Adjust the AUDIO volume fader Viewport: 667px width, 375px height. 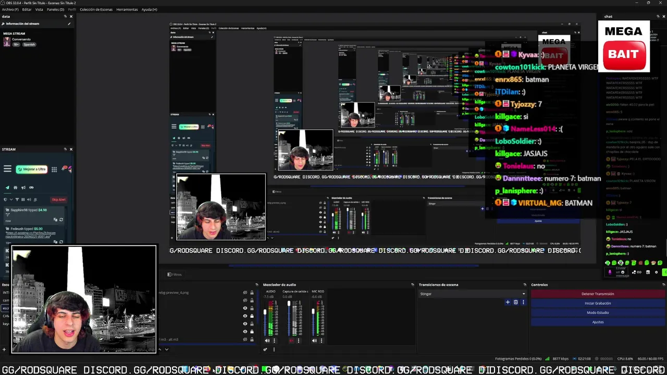click(265, 312)
